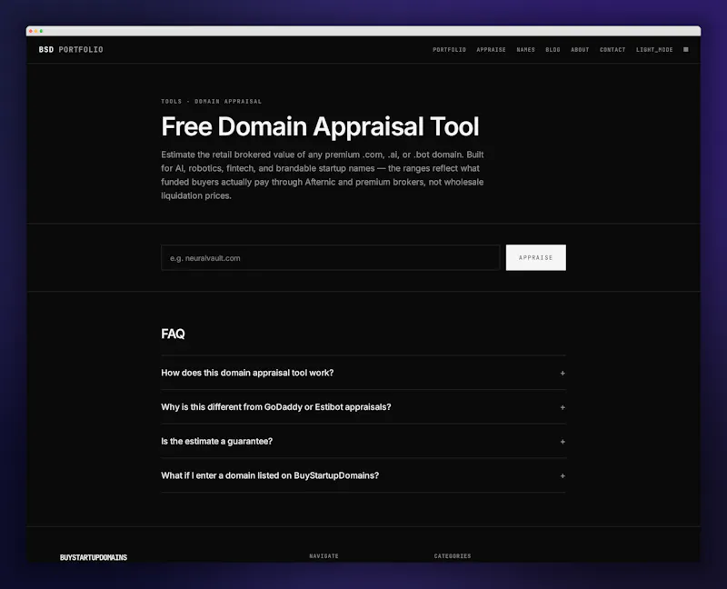Screen dimensions: 727x589
Task: Click the 'Domain Appraisal' breadcrumb text
Action: pos(228,101)
